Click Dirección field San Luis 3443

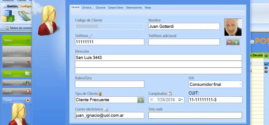[159, 58]
